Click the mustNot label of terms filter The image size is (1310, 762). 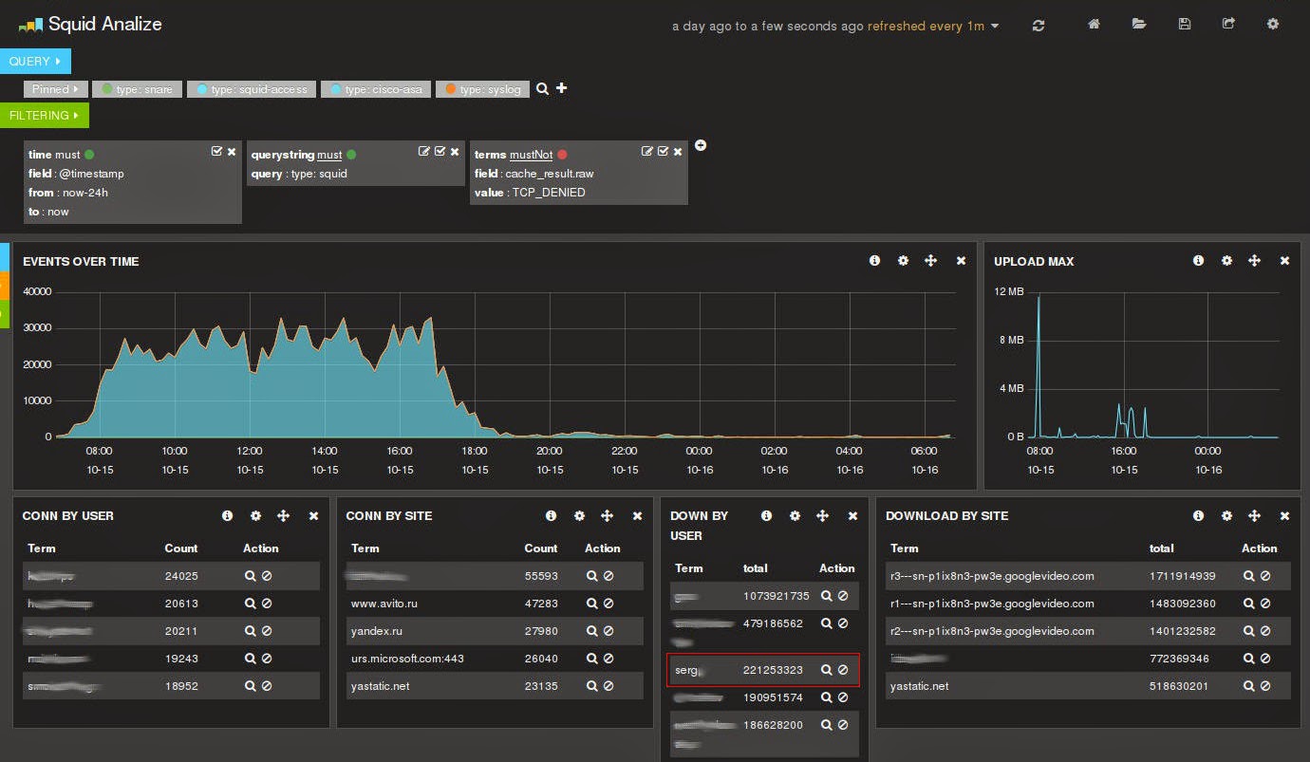click(x=531, y=155)
